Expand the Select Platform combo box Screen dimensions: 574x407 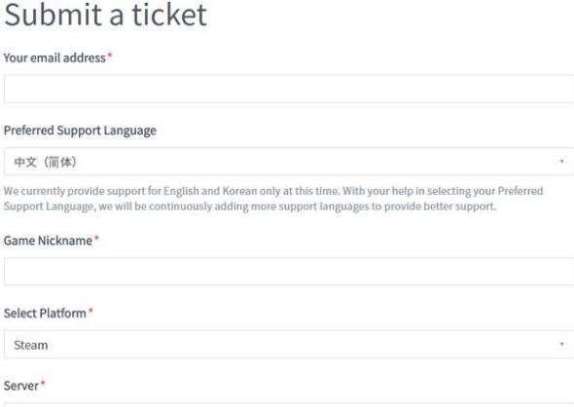tap(289, 345)
